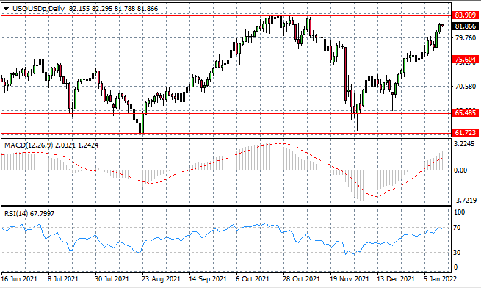Select the 83.909 resistance price label
This screenshot has height=288, width=481.
465,15
